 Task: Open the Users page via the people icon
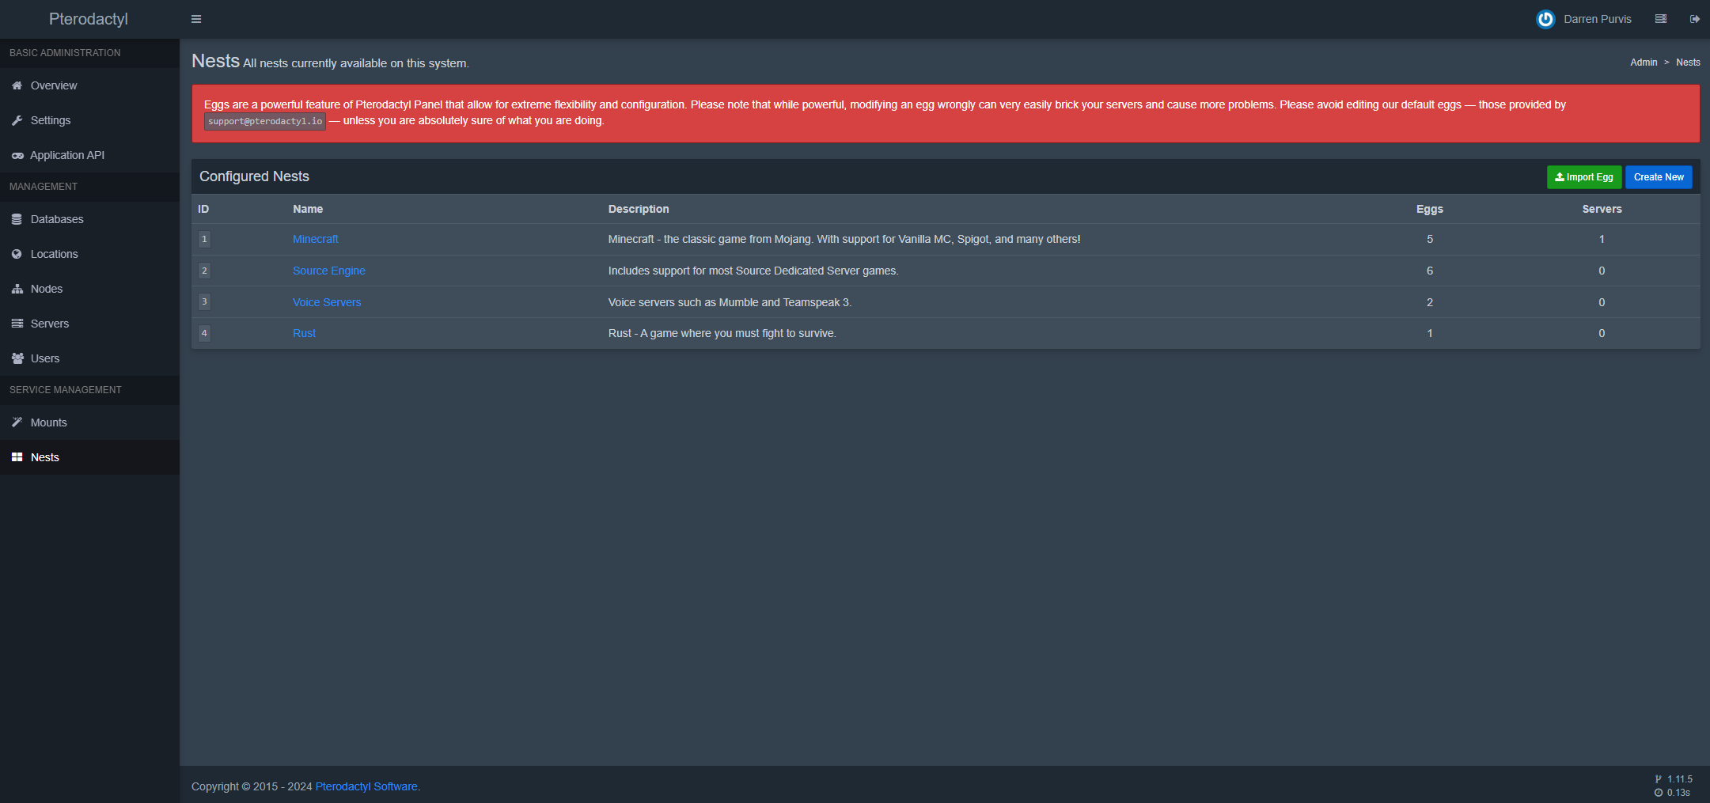[x=17, y=358]
